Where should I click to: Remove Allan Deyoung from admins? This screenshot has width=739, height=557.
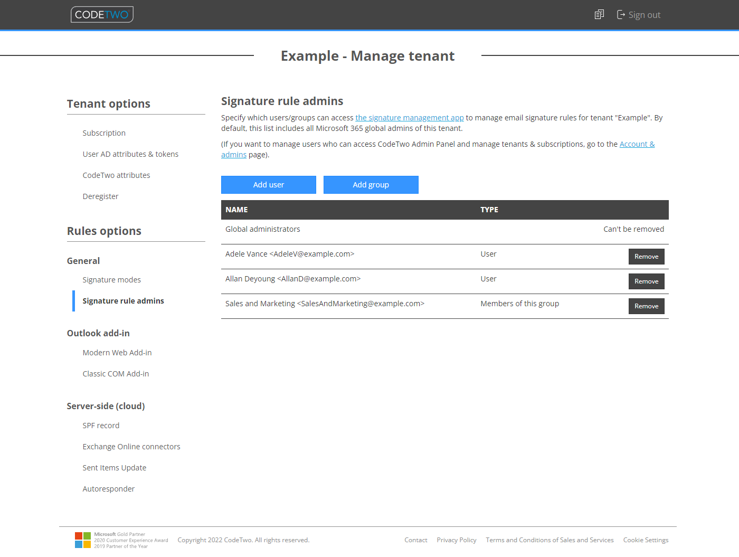click(x=647, y=281)
